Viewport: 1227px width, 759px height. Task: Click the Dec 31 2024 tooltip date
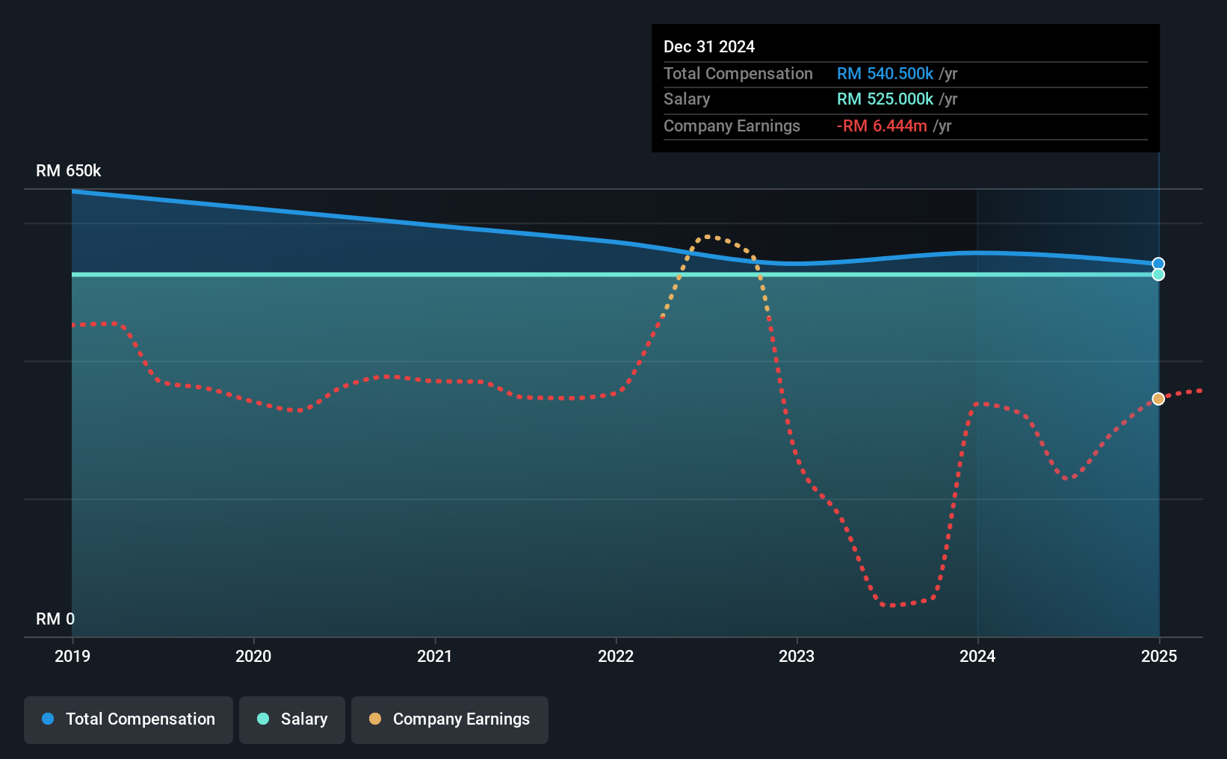(x=709, y=46)
